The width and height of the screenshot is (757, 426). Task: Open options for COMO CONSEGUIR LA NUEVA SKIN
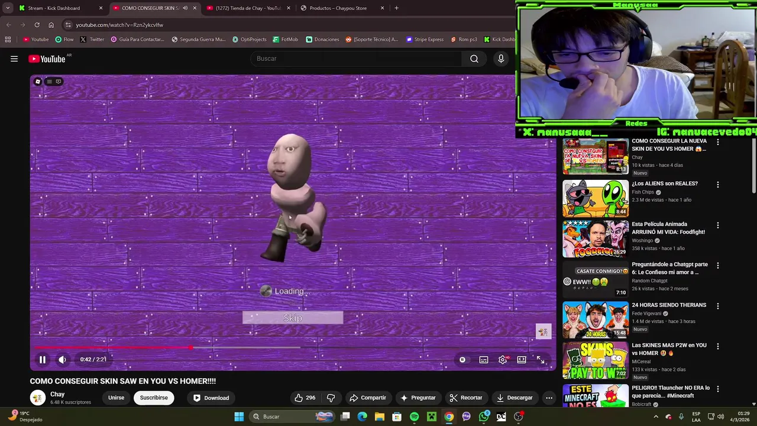tap(718, 142)
